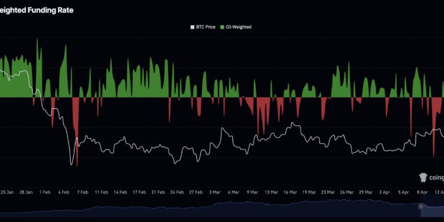Screen dimensions: 444x222
Task: Click the '24 Feb' axis label
Action: (x=176, y=192)
